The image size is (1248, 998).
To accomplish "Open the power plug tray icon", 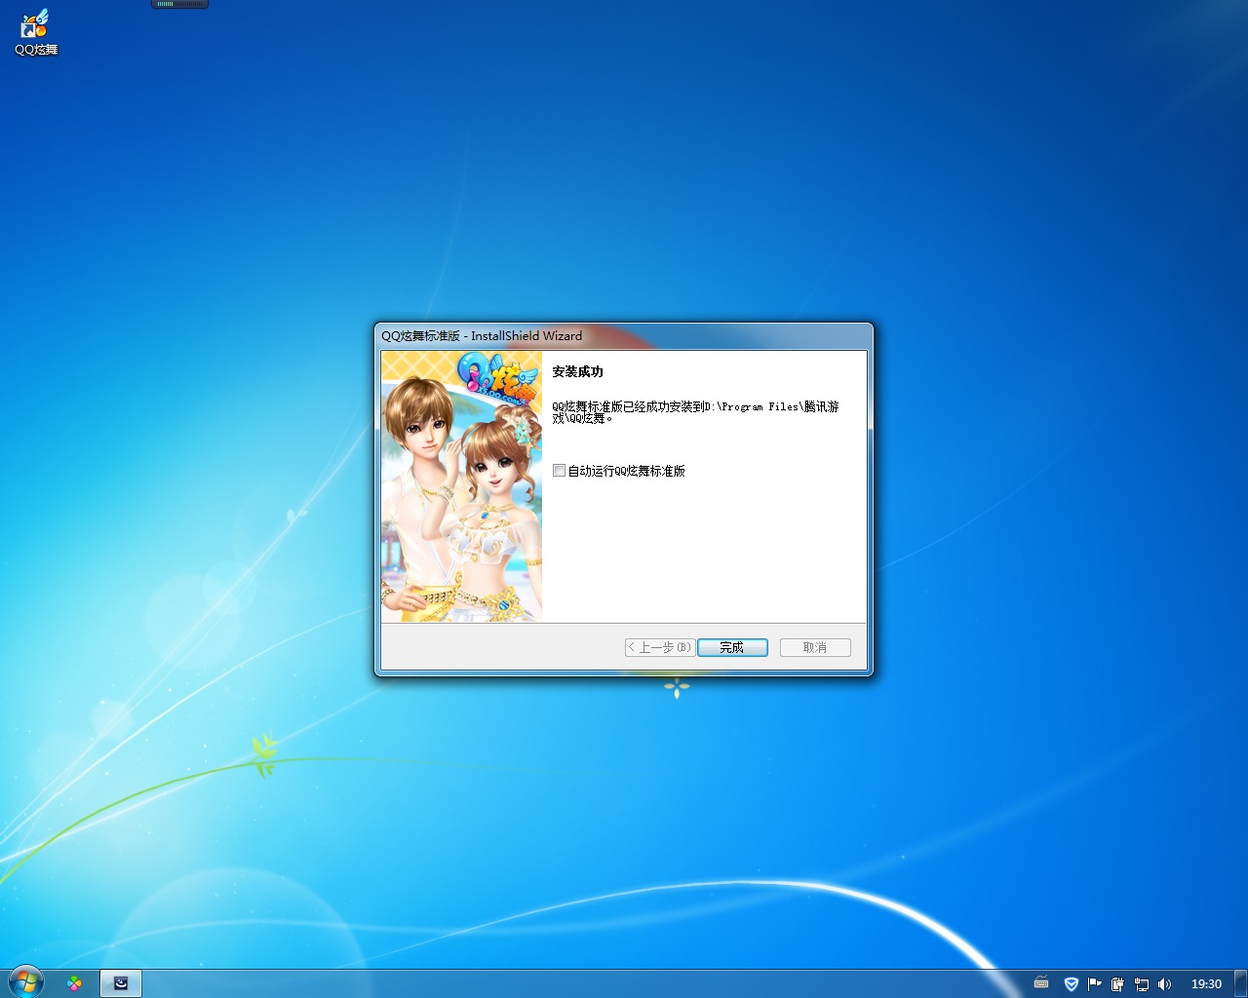I will [1117, 983].
